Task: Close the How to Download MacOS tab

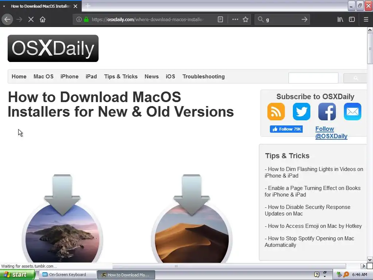Action: 75,6
